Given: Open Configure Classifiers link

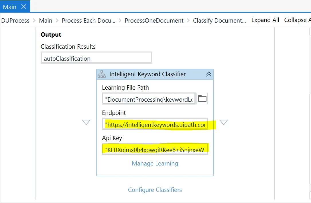Looking at the screenshot, I should point(155,190).
